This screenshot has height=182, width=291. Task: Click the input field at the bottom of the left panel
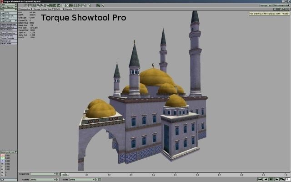[x=9, y=180]
